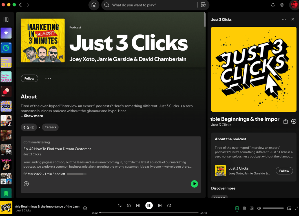Go back with left arrow
Image resolution: width=299 pixels, height=216 pixels.
pyautogui.click(x=20, y=5)
